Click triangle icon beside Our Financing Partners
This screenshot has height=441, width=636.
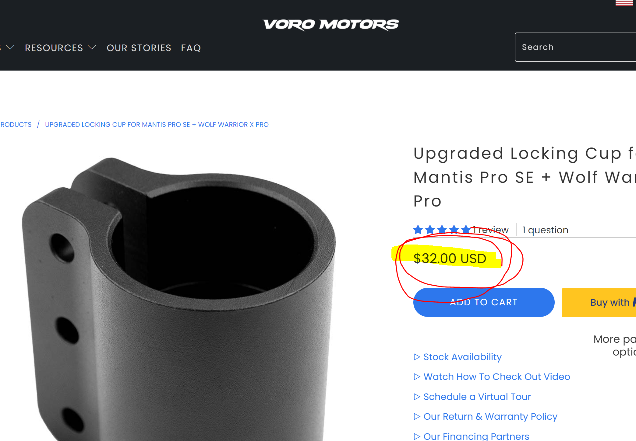pos(417,436)
